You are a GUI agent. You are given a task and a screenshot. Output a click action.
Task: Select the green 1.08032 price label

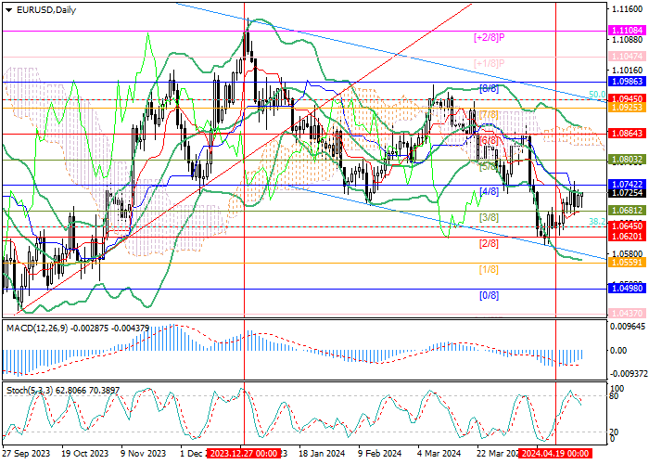(x=628, y=159)
